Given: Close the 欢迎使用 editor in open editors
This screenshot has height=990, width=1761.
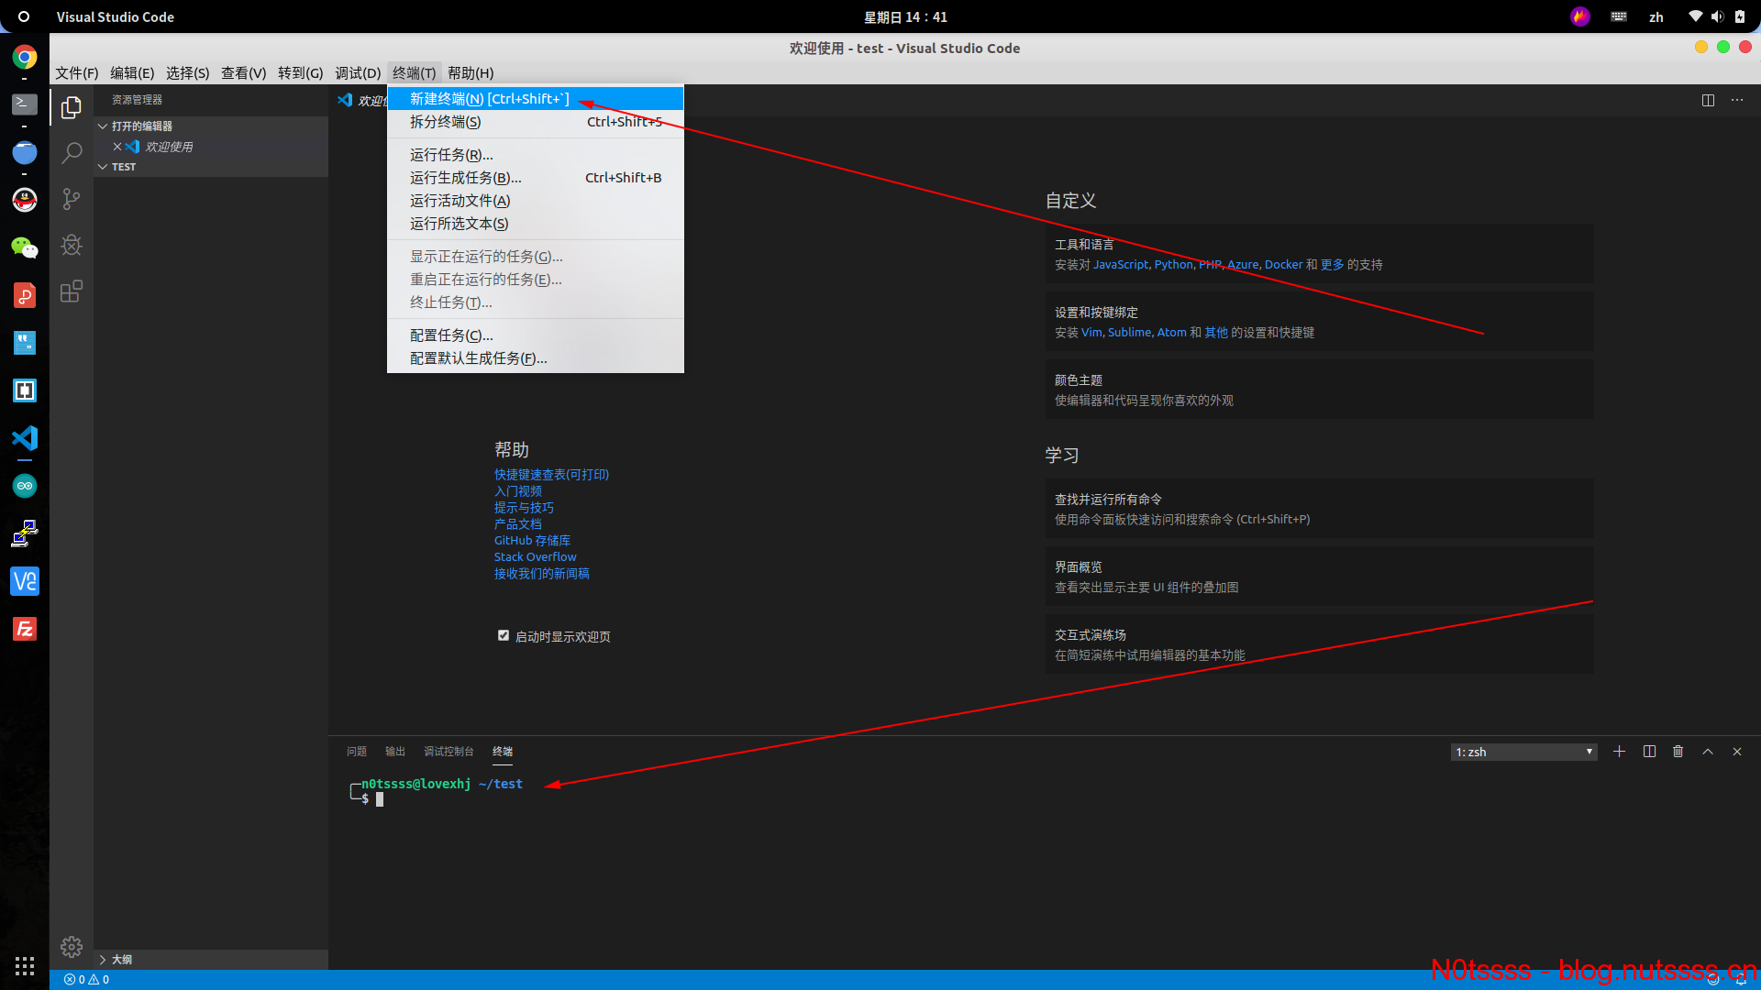Looking at the screenshot, I should tap(117, 147).
